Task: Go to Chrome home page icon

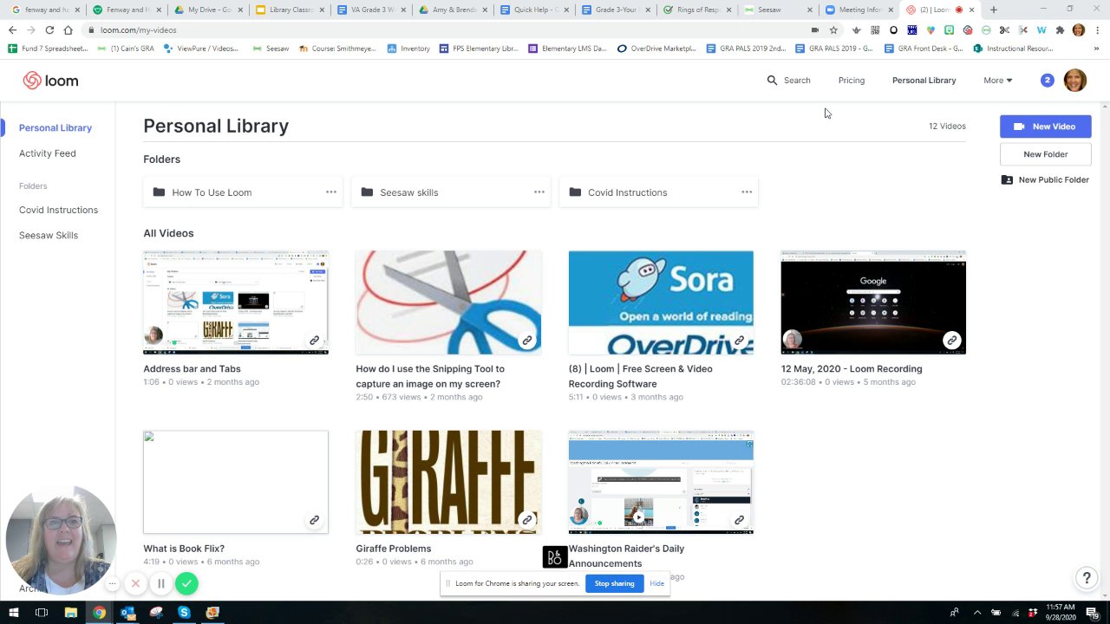Action: (x=68, y=29)
